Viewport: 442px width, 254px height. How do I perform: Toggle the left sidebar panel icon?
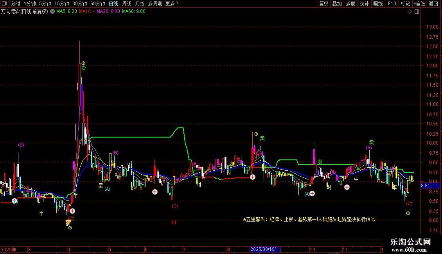tap(4, 4)
